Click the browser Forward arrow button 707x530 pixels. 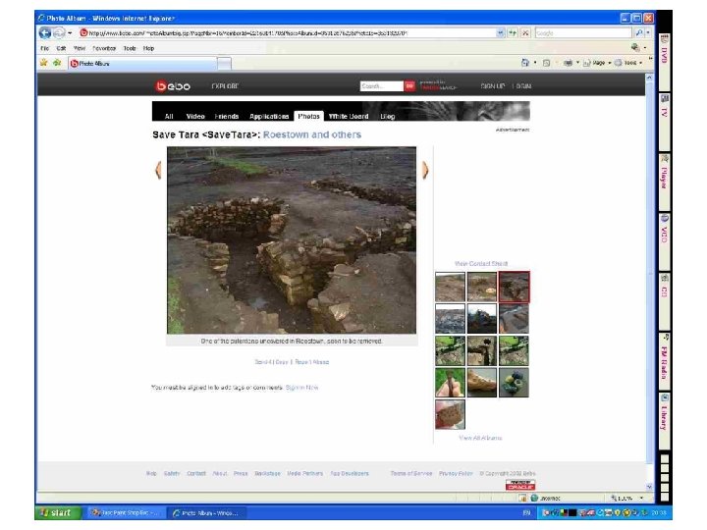[59, 33]
